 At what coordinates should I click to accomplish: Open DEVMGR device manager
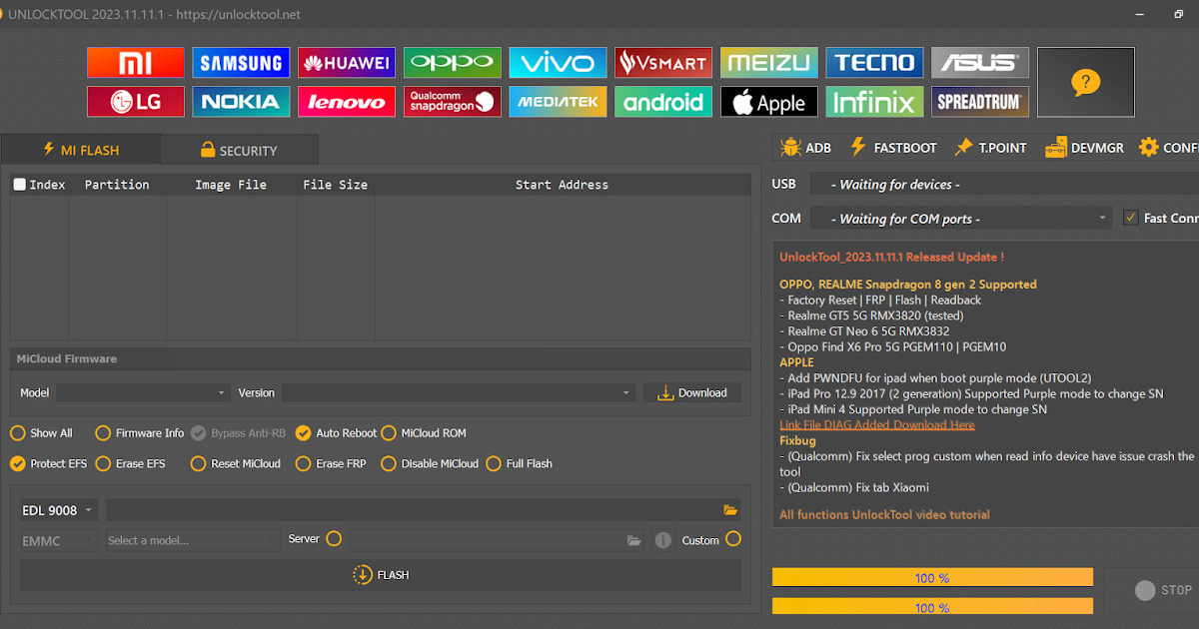pos(1084,148)
